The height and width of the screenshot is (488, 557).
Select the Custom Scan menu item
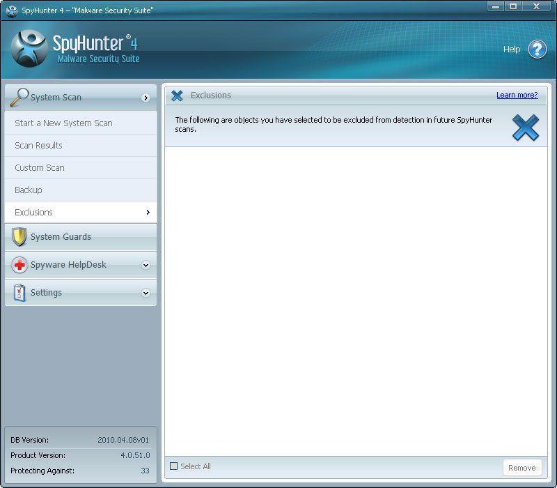click(x=81, y=168)
